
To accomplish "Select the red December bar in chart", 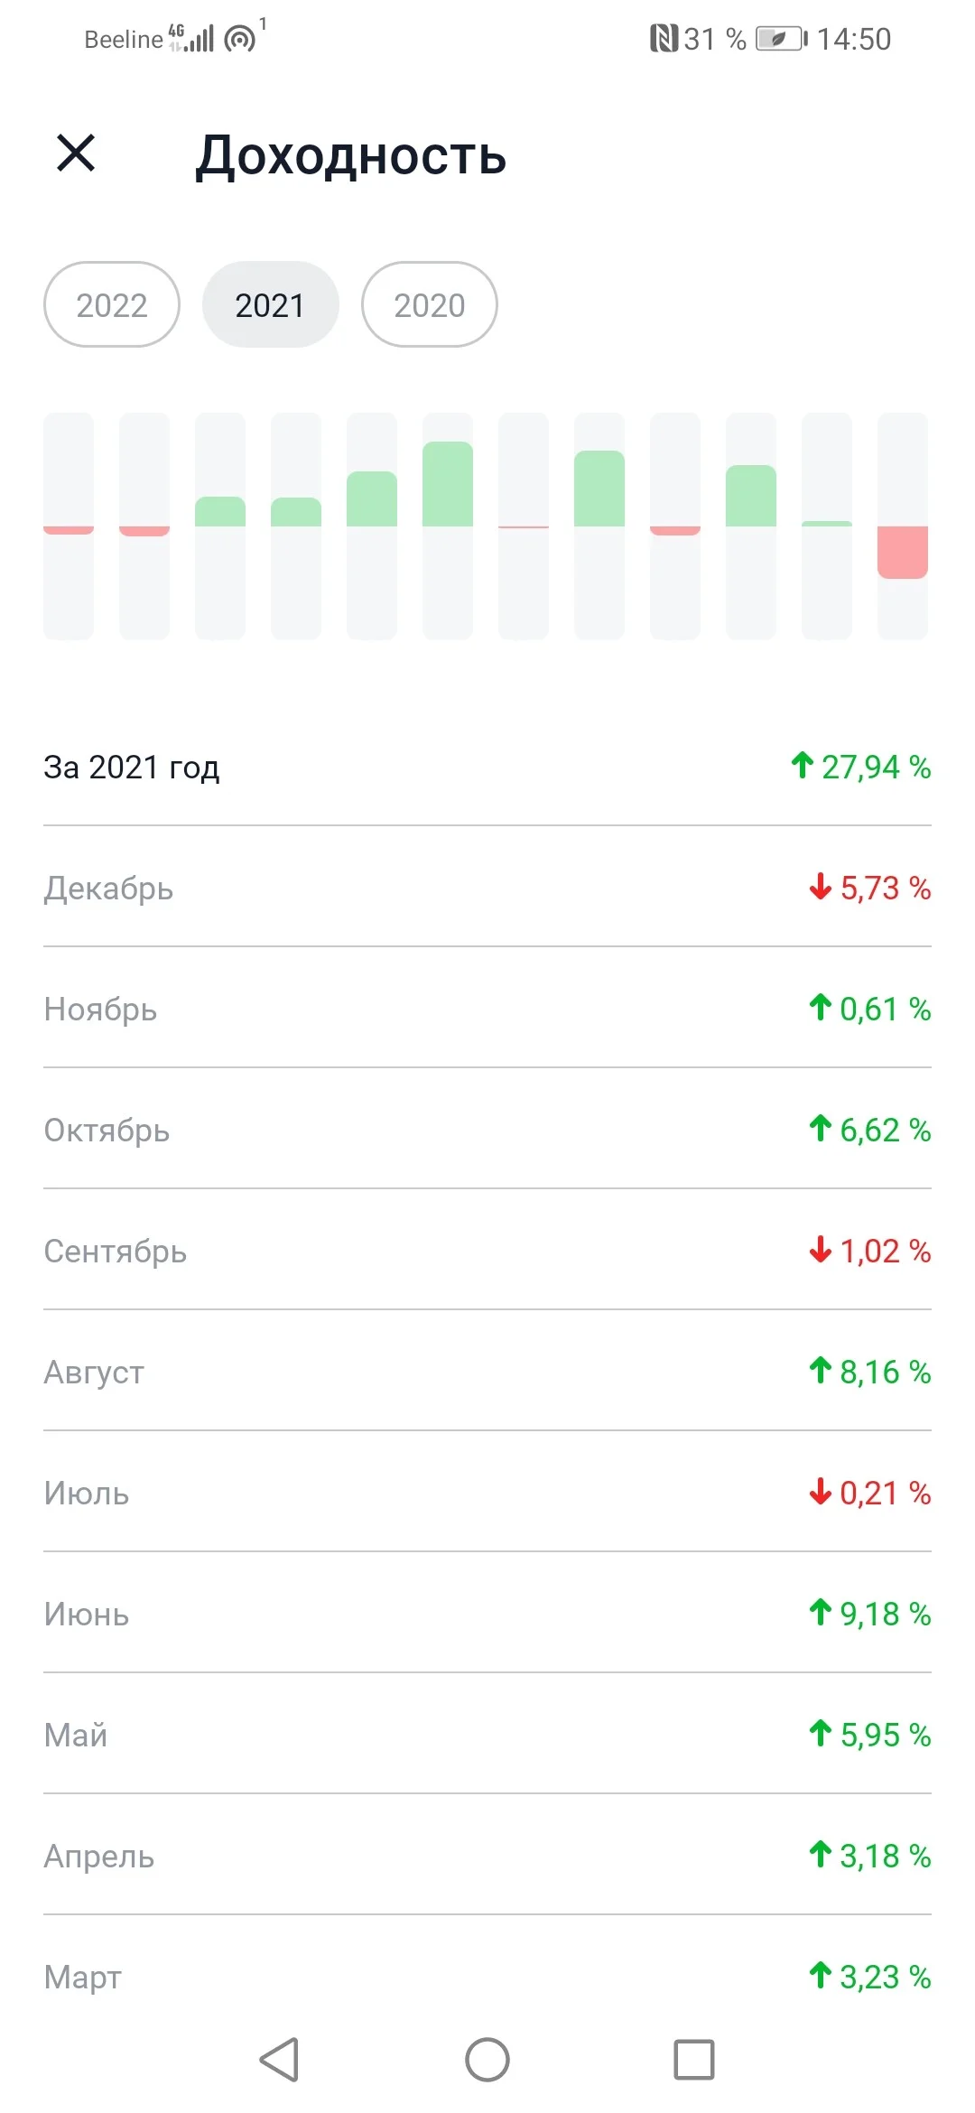I will [903, 552].
